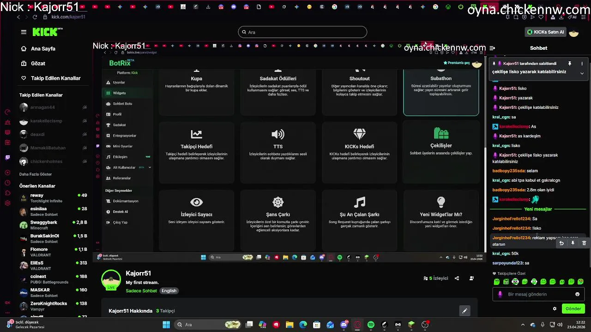Open Gözat in the Kick sidebar
591x332 pixels.
[x=38, y=63]
